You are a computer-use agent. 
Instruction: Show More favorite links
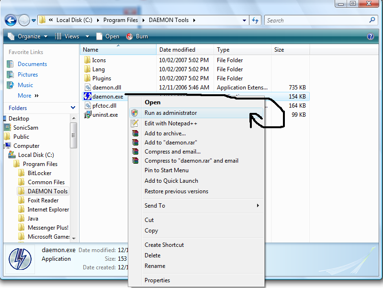tap(28, 95)
